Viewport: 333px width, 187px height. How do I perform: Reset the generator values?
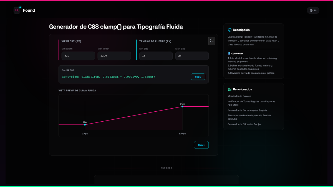201,145
